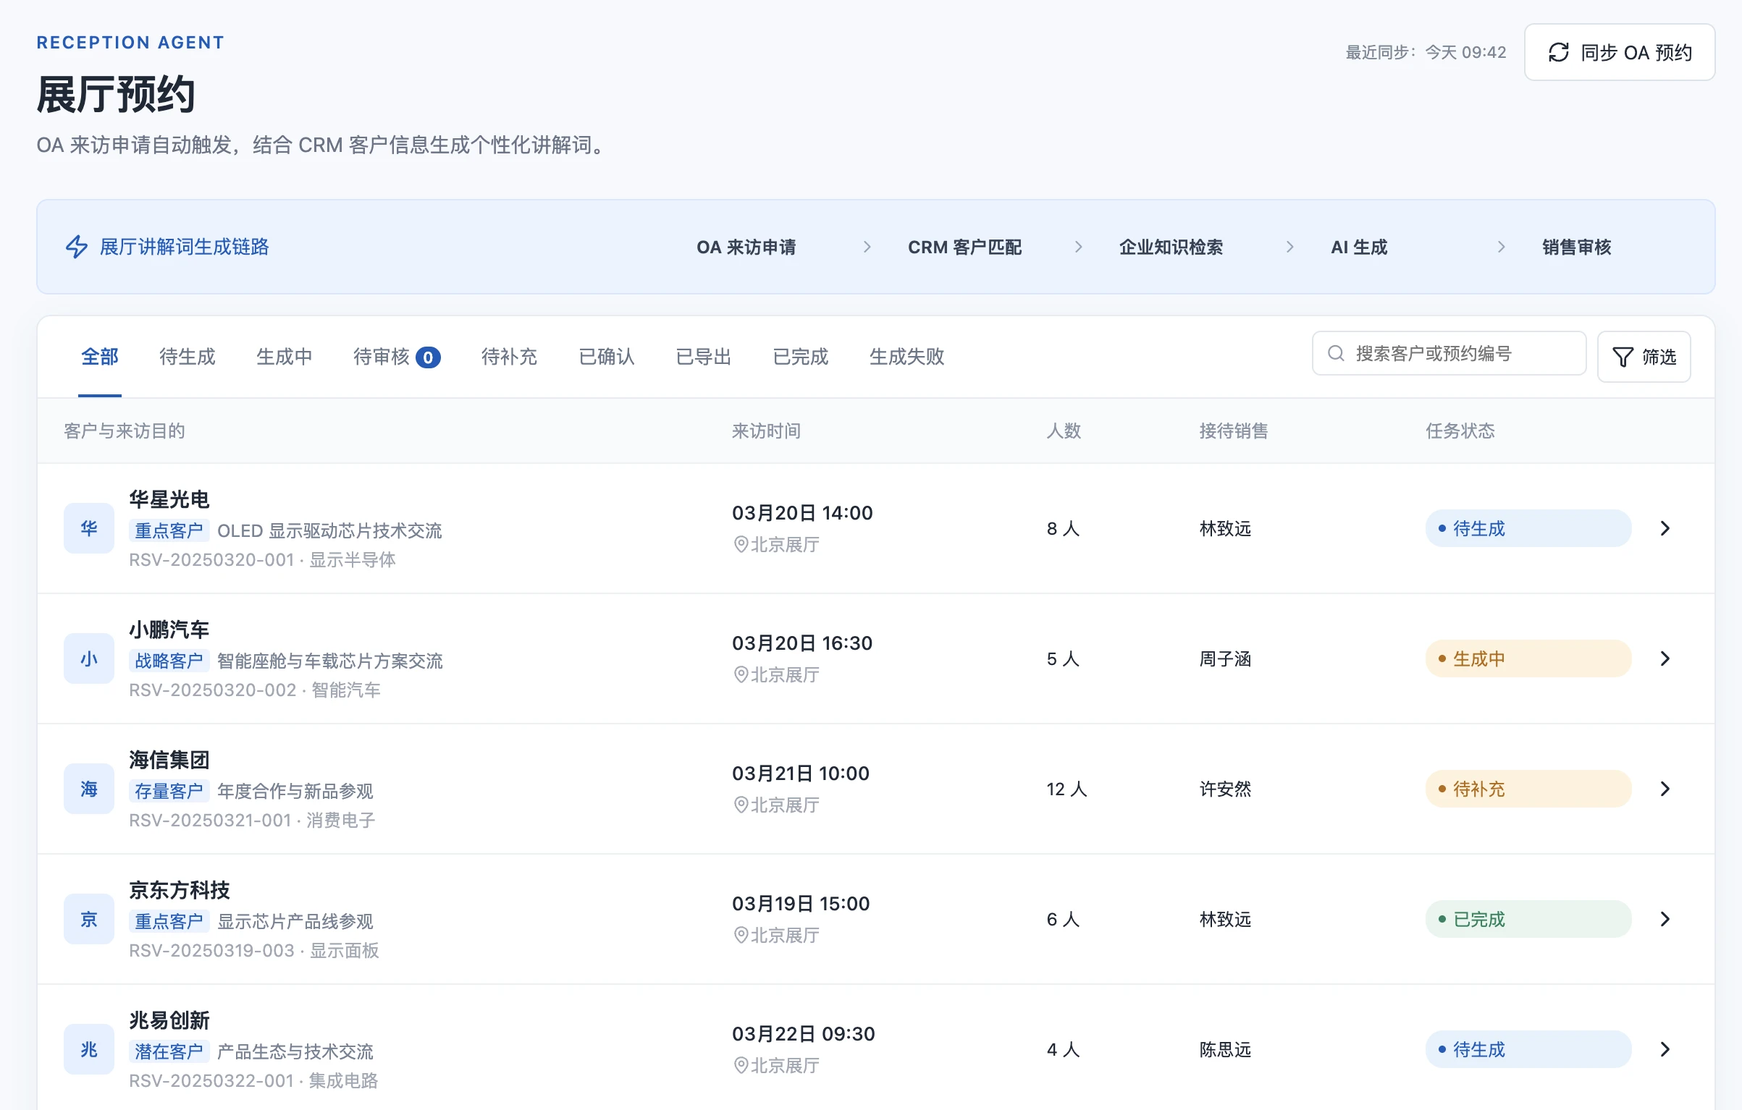Switch to the 待生成 tab
Screen dimensions: 1742x1110
point(188,357)
